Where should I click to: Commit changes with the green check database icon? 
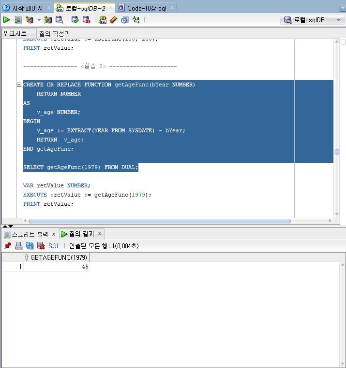click(x=75, y=20)
